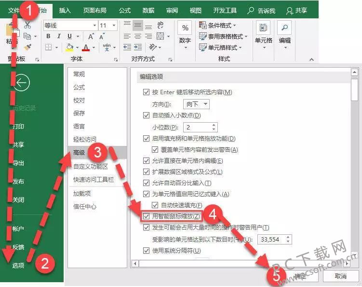
Task: Click the back arrow circle in backstage
Action: (x=22, y=83)
